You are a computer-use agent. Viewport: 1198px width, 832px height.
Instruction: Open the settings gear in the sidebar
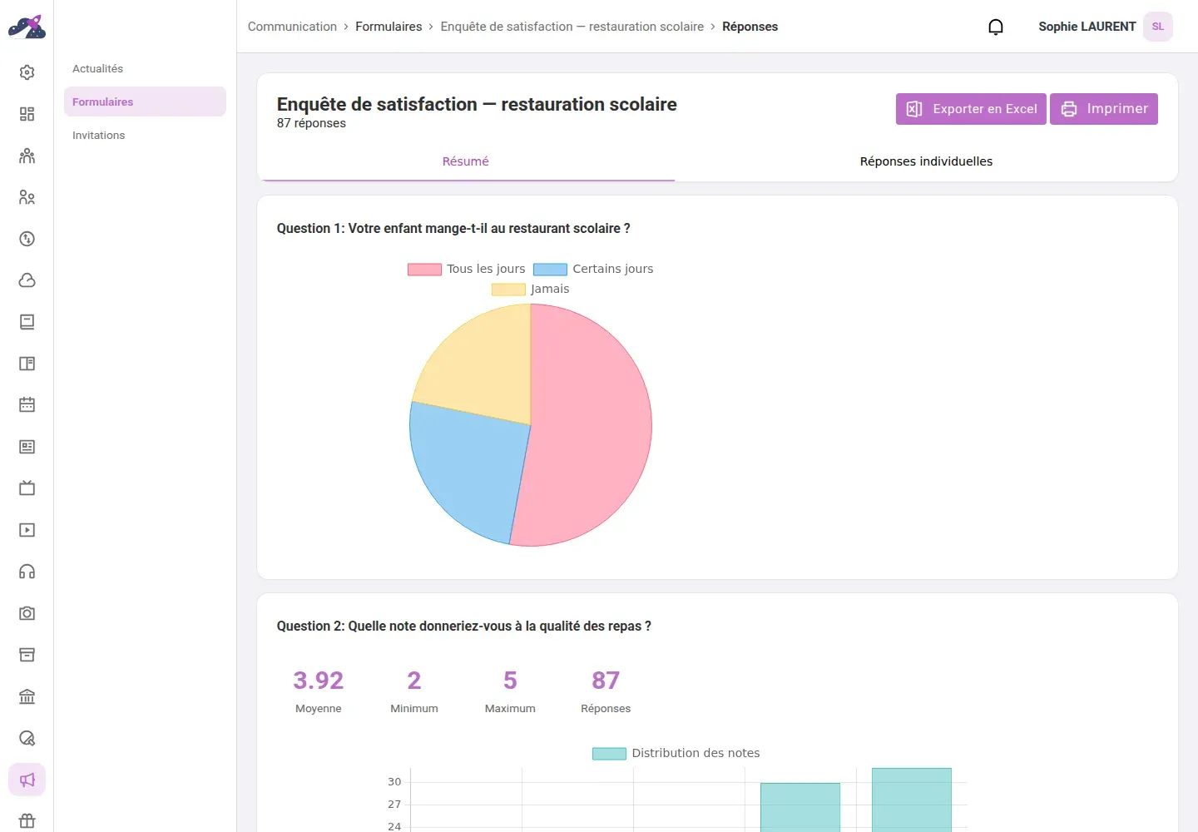point(27,72)
